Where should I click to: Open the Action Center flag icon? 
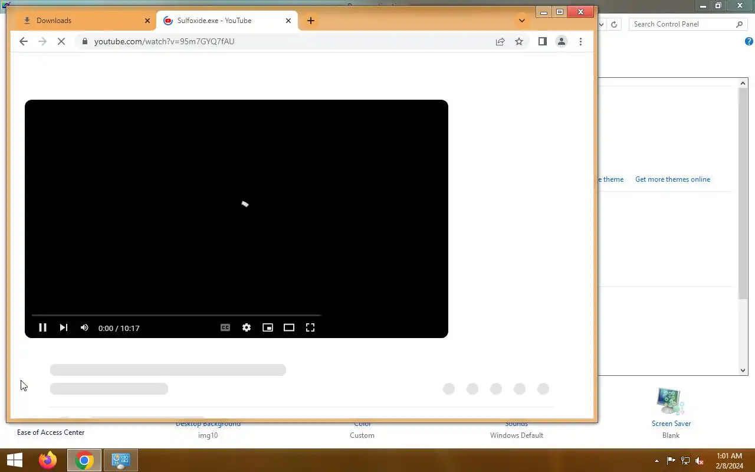tap(671, 461)
